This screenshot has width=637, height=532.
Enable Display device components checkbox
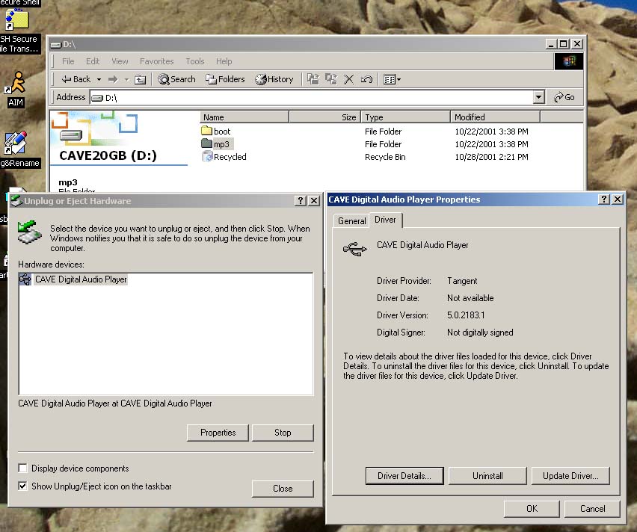23,468
